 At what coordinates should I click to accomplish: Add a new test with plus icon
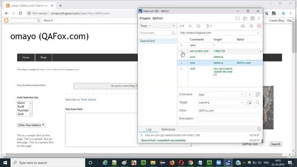coord(173,26)
